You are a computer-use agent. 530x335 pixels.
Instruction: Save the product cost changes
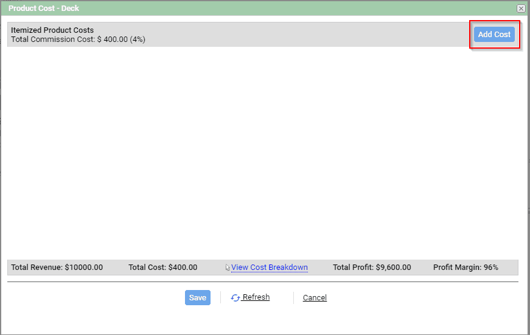pyautogui.click(x=197, y=297)
